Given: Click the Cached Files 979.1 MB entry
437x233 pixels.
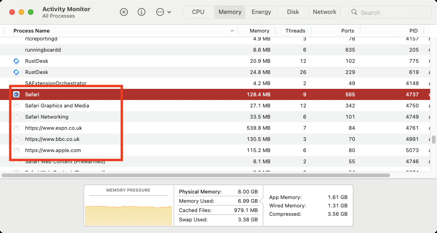Looking at the screenshot, I should coord(218,210).
